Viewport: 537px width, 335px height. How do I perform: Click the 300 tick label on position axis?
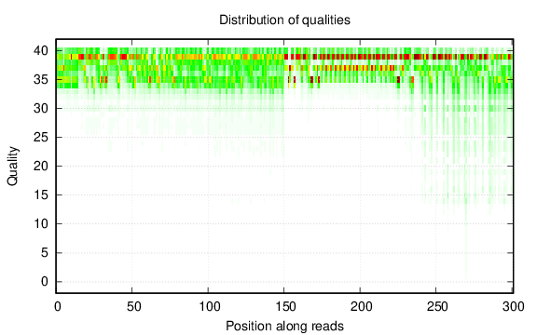(514, 306)
